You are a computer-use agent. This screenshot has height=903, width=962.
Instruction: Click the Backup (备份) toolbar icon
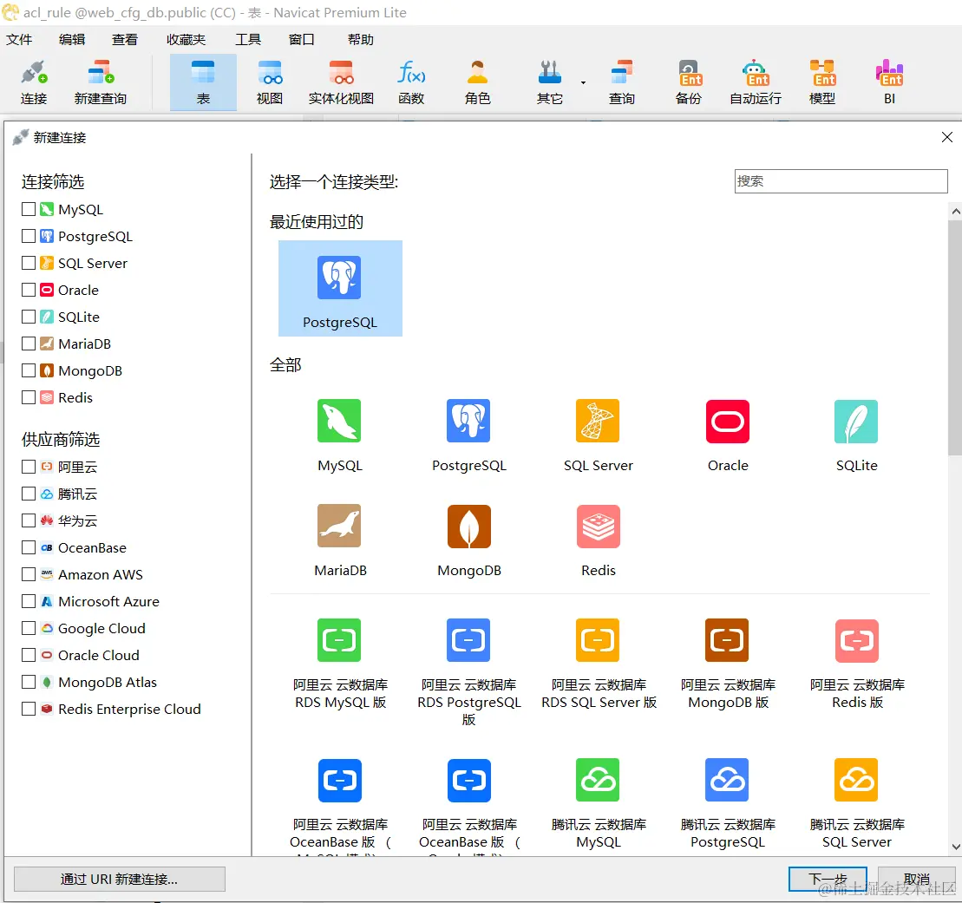[689, 82]
